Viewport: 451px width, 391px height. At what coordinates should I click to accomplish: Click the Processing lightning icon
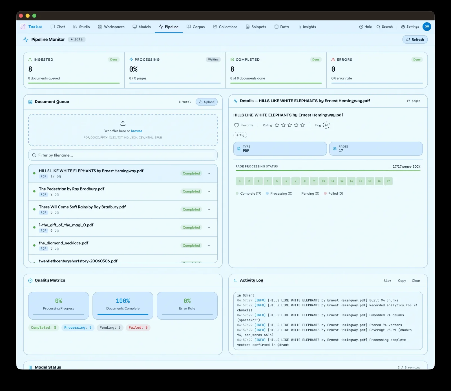[x=131, y=60]
